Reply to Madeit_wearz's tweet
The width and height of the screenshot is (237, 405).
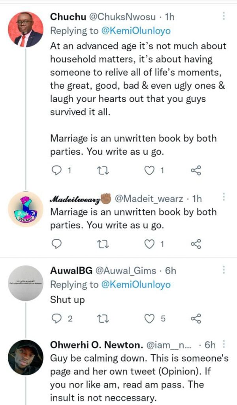57,244
